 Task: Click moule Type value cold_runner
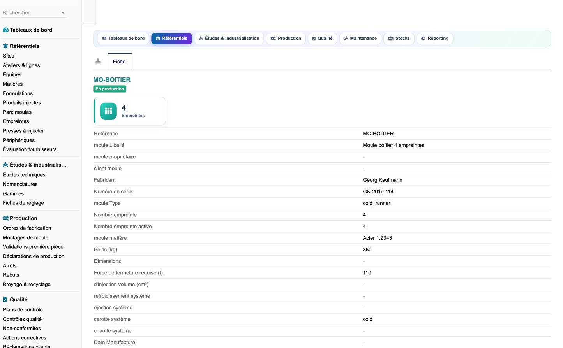[377, 203]
